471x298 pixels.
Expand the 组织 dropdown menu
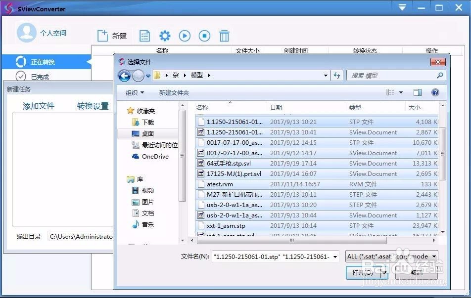click(x=134, y=92)
